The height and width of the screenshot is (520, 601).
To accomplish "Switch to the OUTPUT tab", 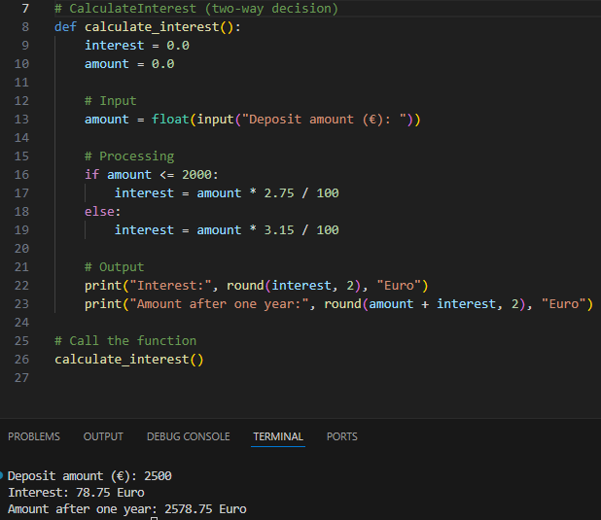I will click(x=103, y=436).
